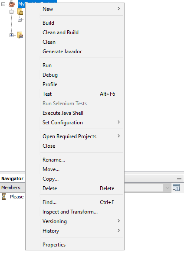The height and width of the screenshot is (269, 184).
Task: Collapse the project root tree node
Action: click(3, 4)
